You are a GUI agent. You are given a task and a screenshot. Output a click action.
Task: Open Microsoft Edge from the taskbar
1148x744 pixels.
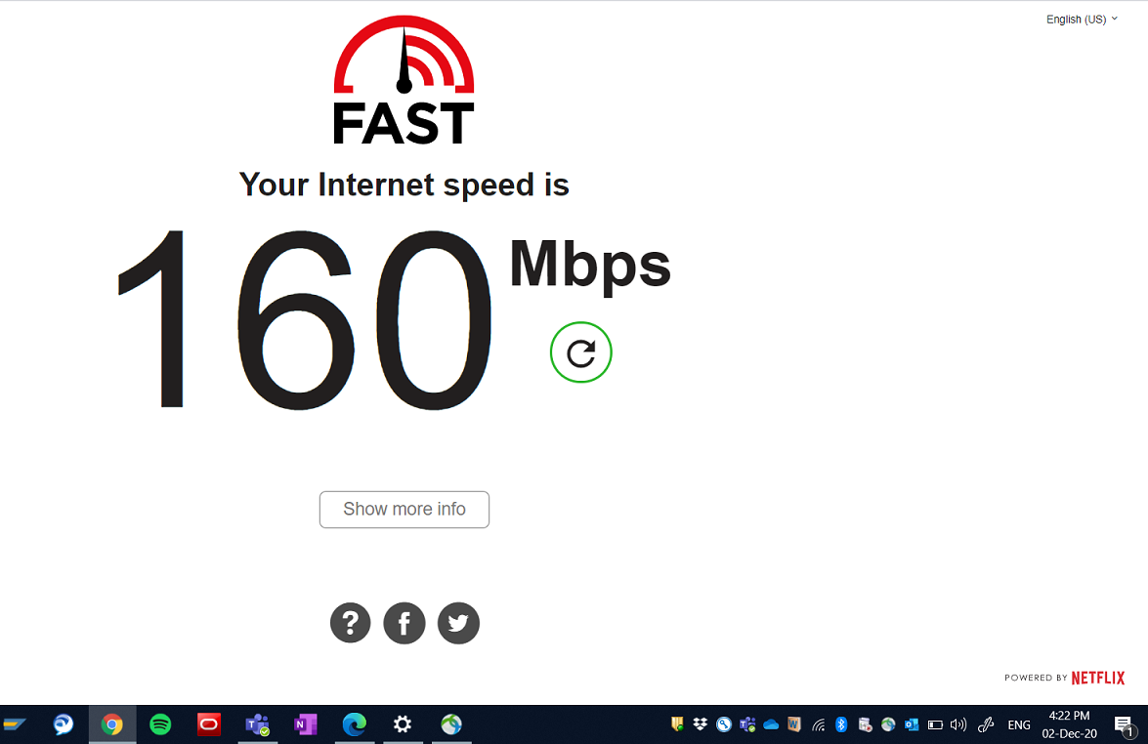pyautogui.click(x=355, y=724)
